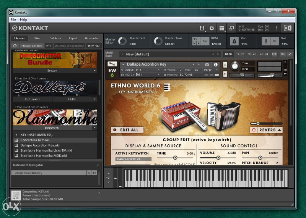Click the next instrument arrow beside Dallape Accordion Key

199,65
